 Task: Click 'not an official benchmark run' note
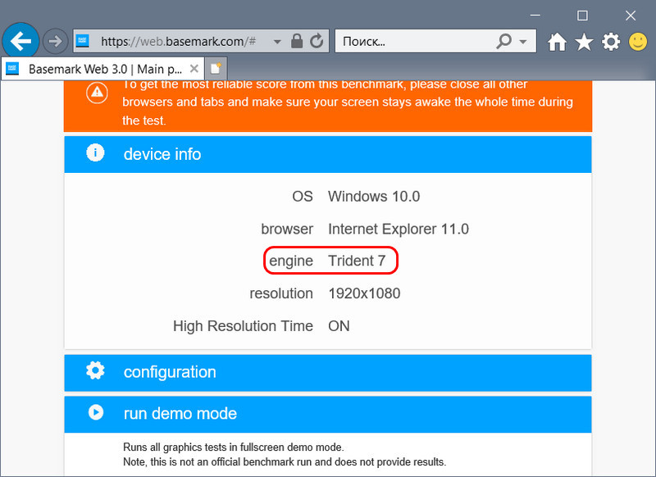285,462
